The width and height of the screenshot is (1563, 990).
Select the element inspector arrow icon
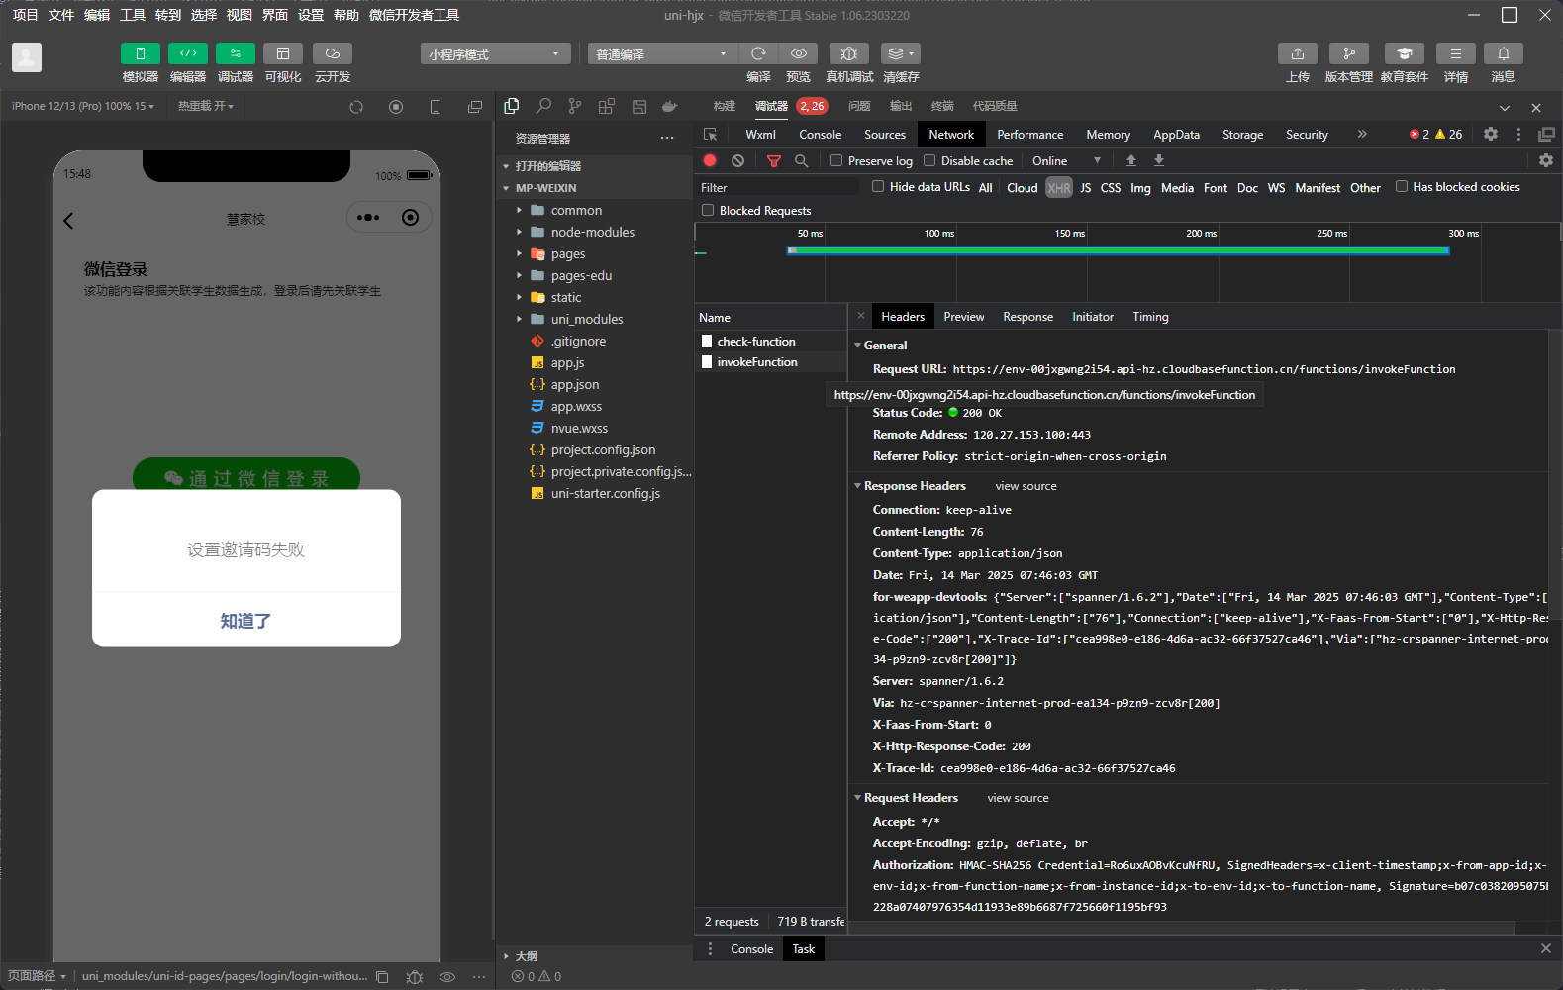click(710, 134)
